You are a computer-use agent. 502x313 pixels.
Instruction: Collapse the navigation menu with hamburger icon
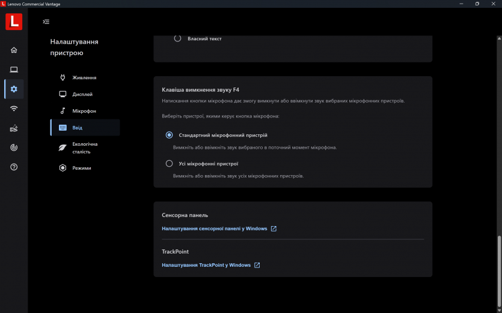pos(46,22)
